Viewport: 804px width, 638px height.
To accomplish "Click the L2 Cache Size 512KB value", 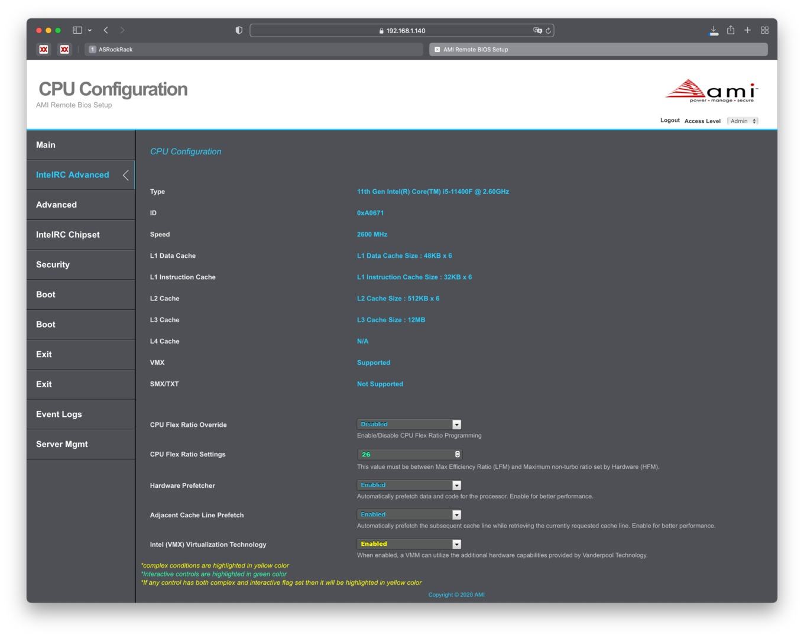I will [398, 298].
